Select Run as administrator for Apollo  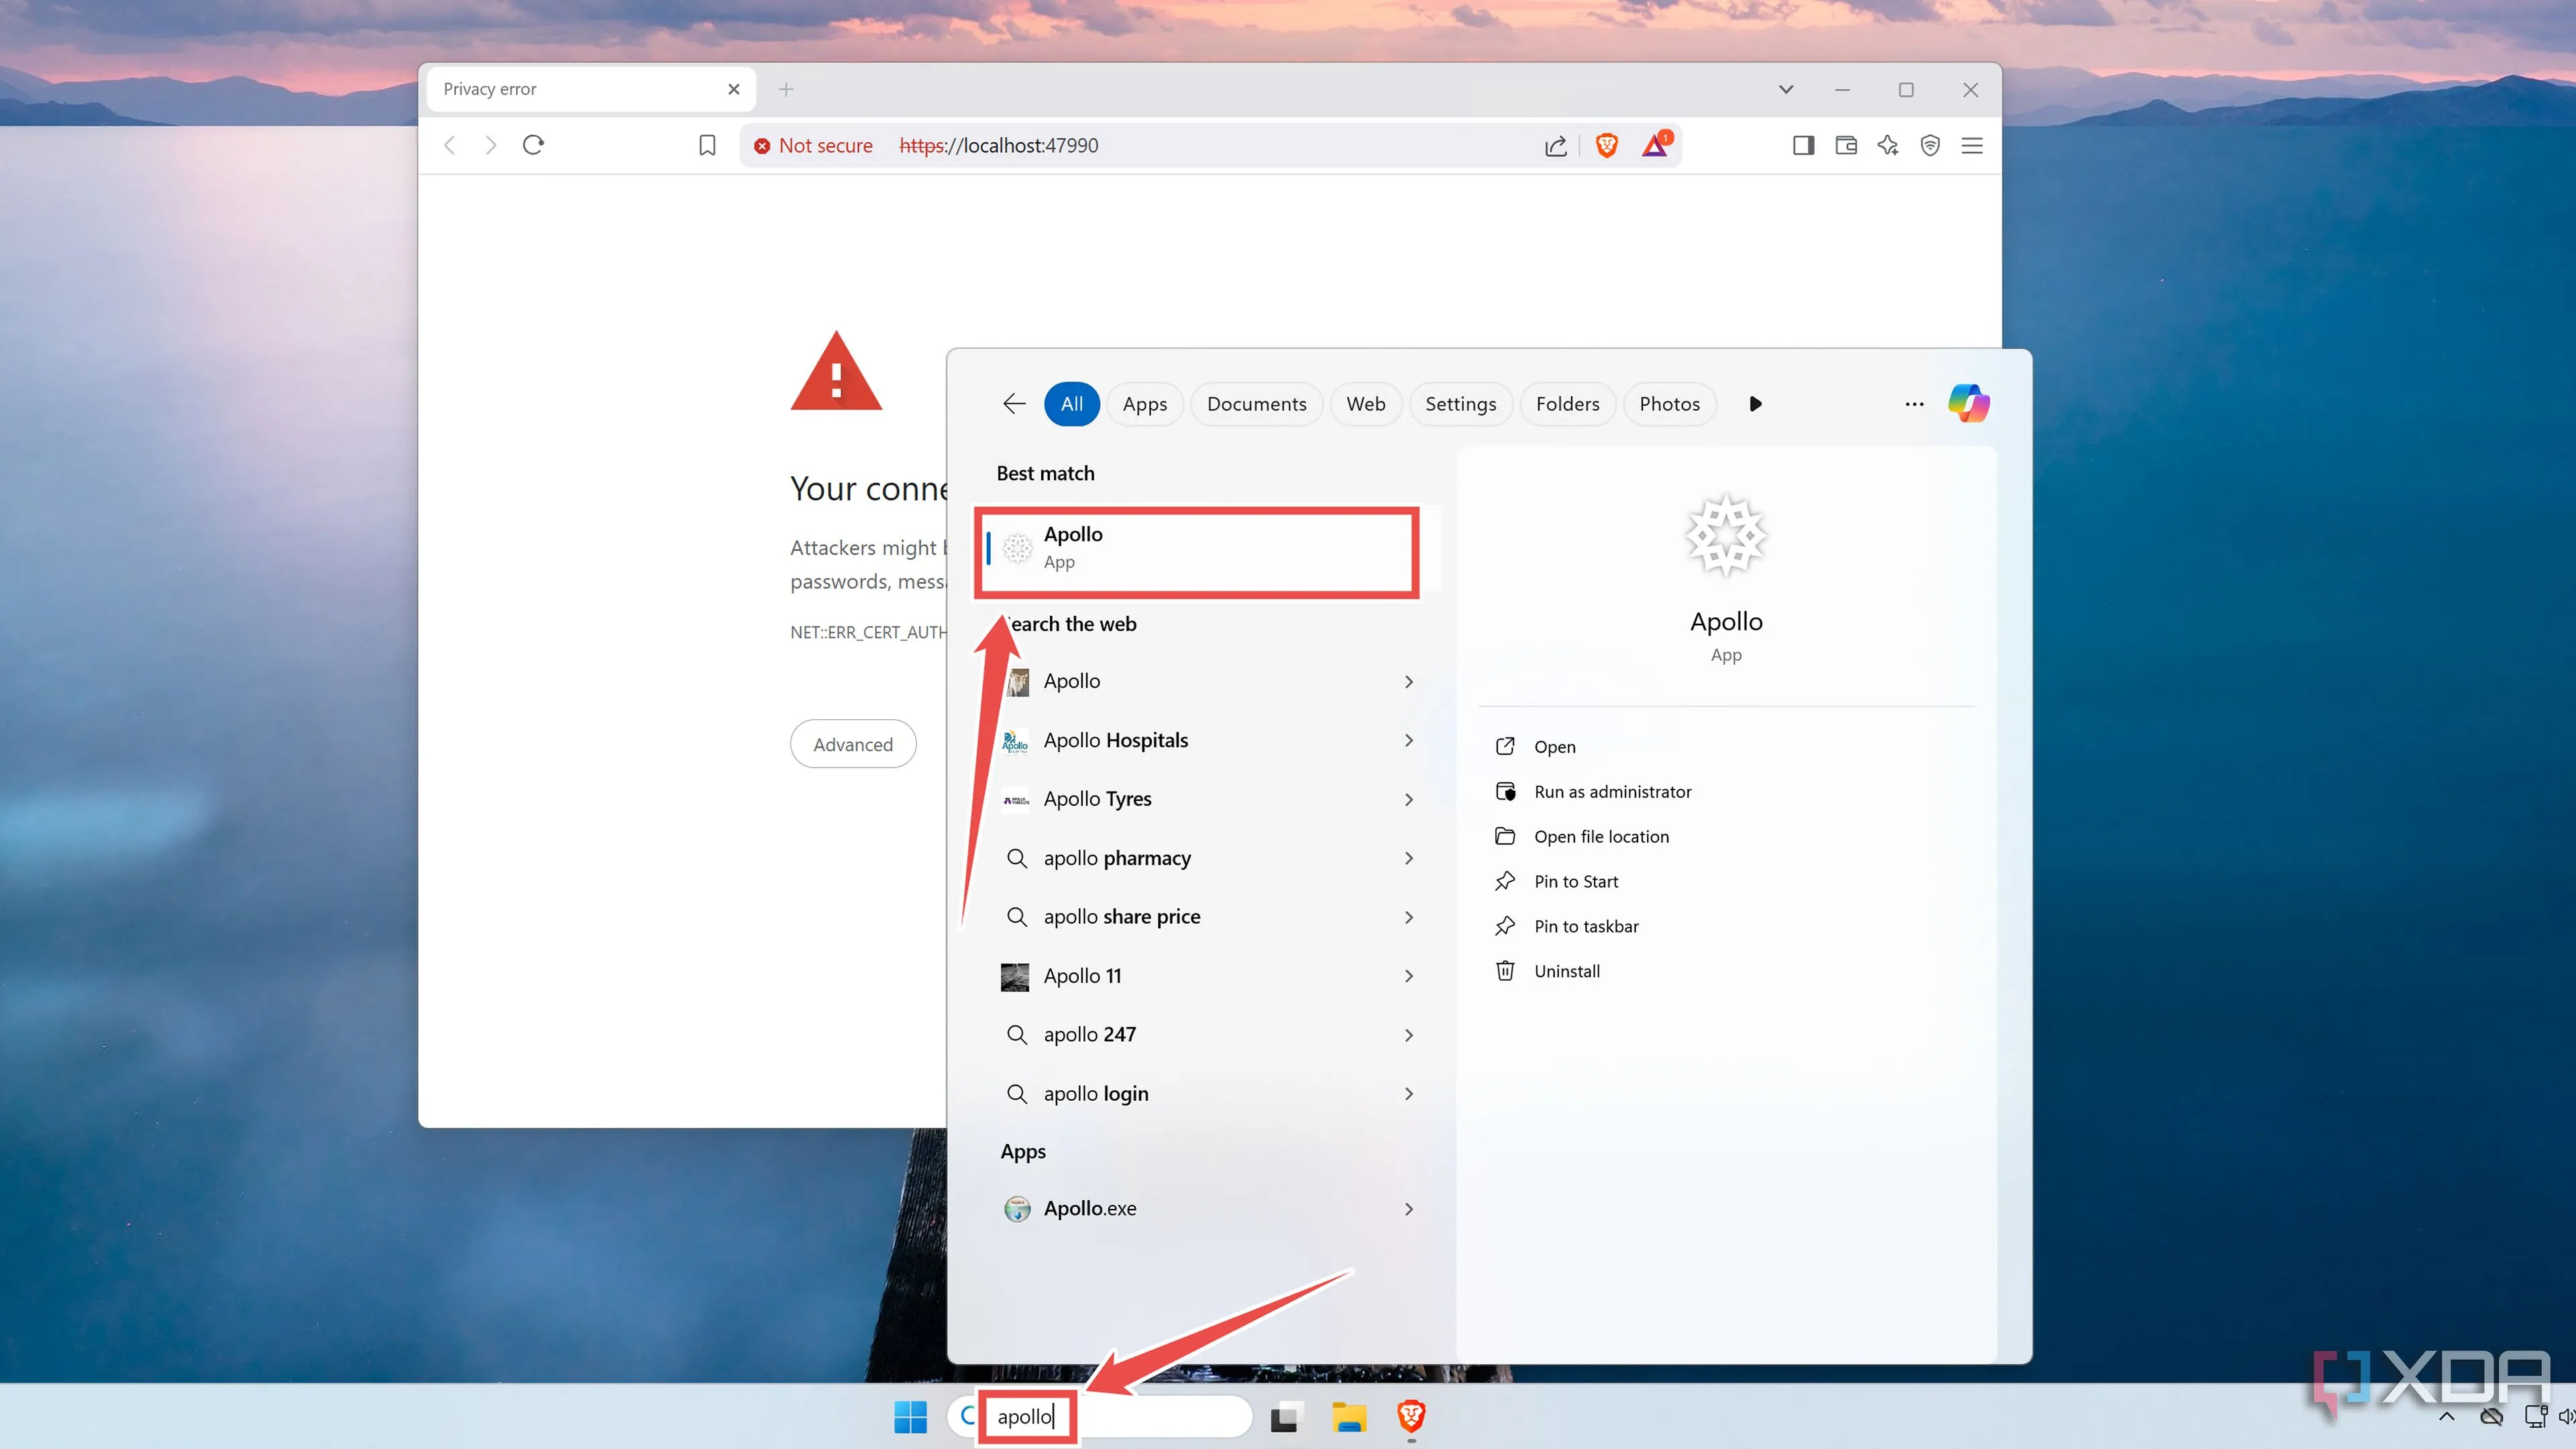coord(1613,791)
